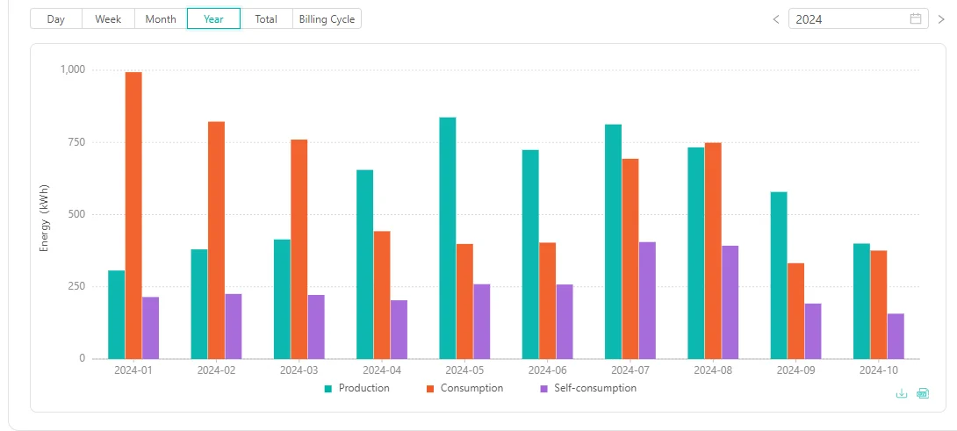Switch to the Day view tab
957x431 pixels.
(56, 19)
